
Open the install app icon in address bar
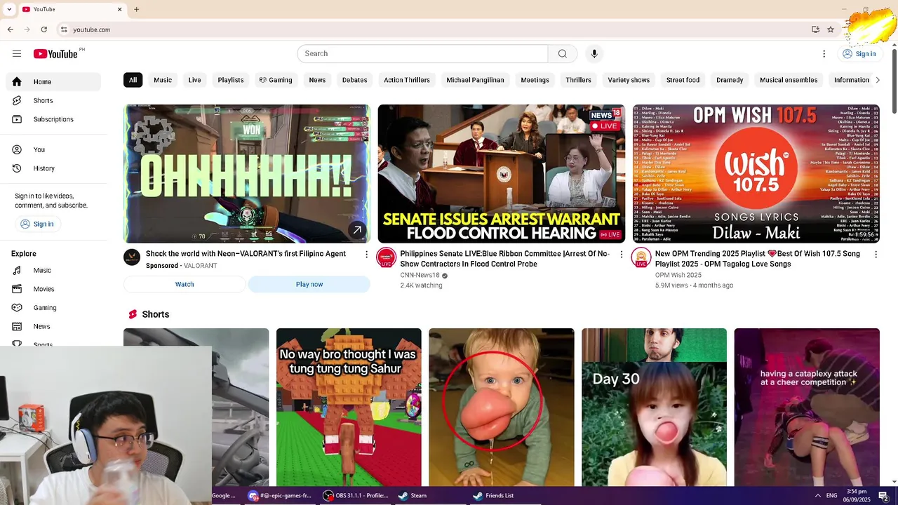(x=815, y=29)
